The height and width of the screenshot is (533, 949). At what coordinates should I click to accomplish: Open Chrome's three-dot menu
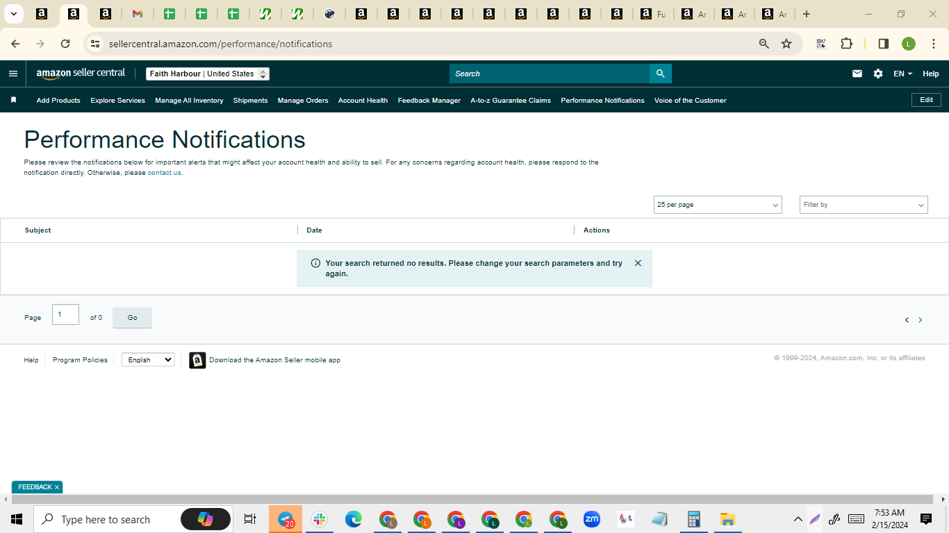coord(934,44)
